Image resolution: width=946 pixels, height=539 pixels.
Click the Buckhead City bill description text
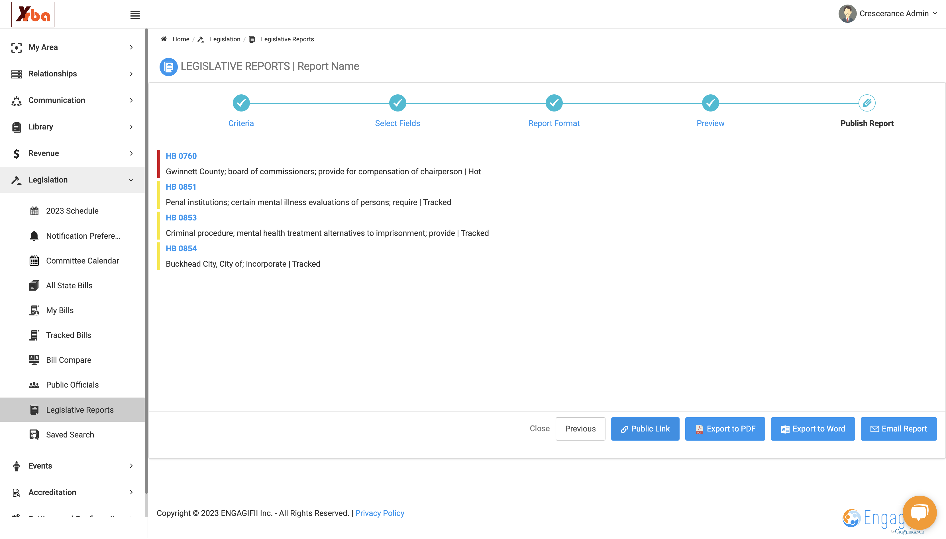243,264
